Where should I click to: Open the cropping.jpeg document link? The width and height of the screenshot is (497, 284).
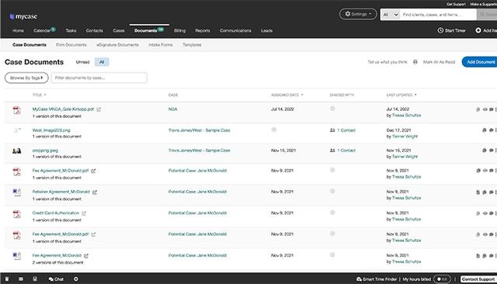tap(45, 151)
